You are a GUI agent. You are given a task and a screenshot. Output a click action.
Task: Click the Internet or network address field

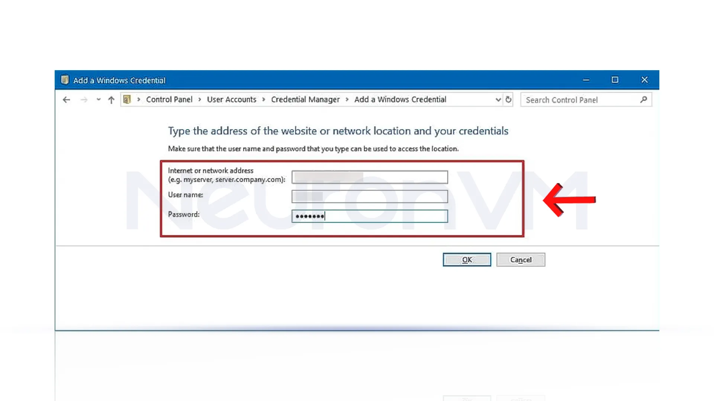pyautogui.click(x=369, y=177)
